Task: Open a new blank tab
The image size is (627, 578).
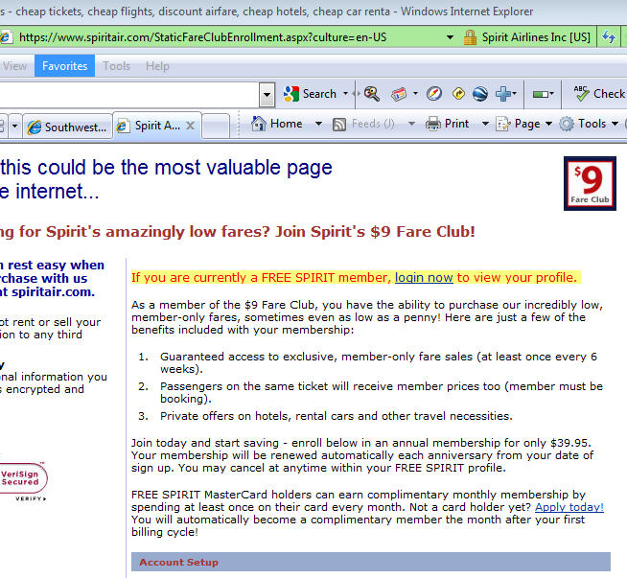Action: [216, 126]
